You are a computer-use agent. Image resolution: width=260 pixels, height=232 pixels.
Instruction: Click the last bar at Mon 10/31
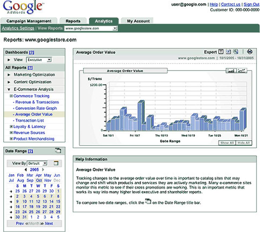pos(243,119)
